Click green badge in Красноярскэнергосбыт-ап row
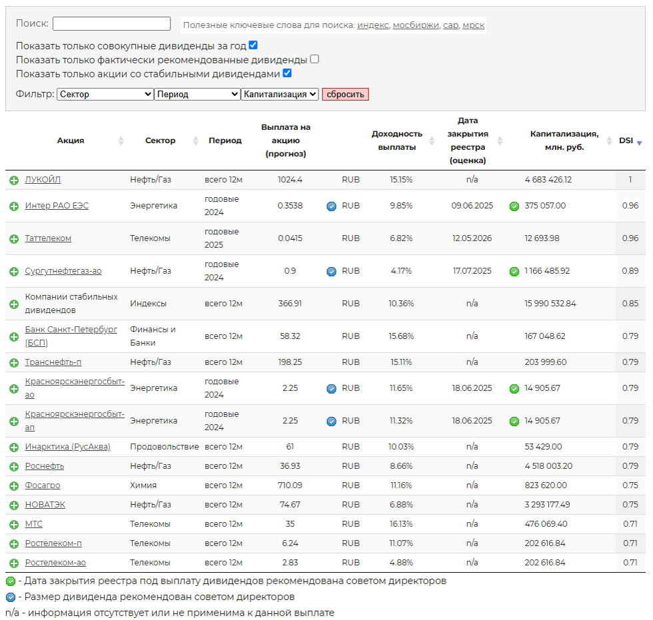This screenshot has width=653, height=620. (514, 422)
